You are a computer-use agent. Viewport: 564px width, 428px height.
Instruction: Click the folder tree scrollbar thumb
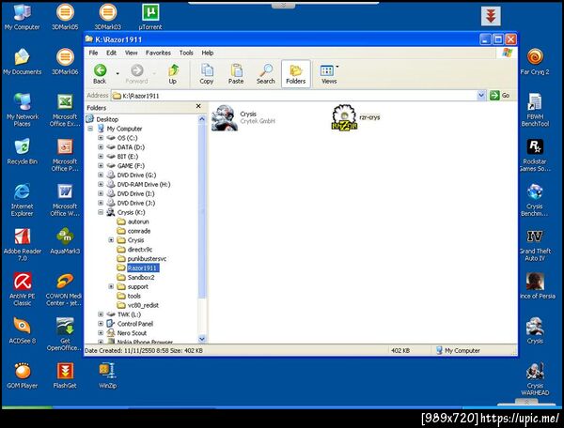pyautogui.click(x=202, y=212)
